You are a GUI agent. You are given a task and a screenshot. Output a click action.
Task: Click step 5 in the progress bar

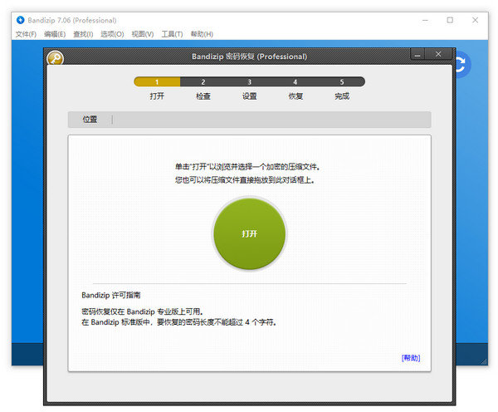click(342, 81)
